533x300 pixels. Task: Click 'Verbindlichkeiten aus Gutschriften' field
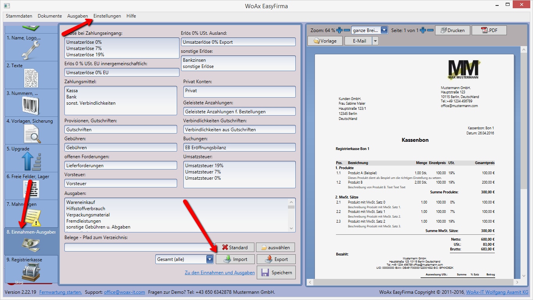click(x=240, y=129)
